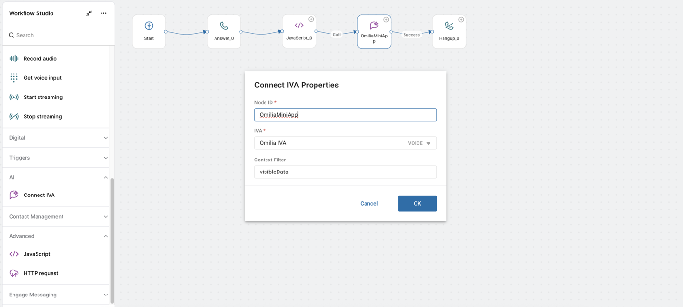The image size is (683, 307).
Task: Collapse the Workflow Studio panel
Action: [89, 13]
